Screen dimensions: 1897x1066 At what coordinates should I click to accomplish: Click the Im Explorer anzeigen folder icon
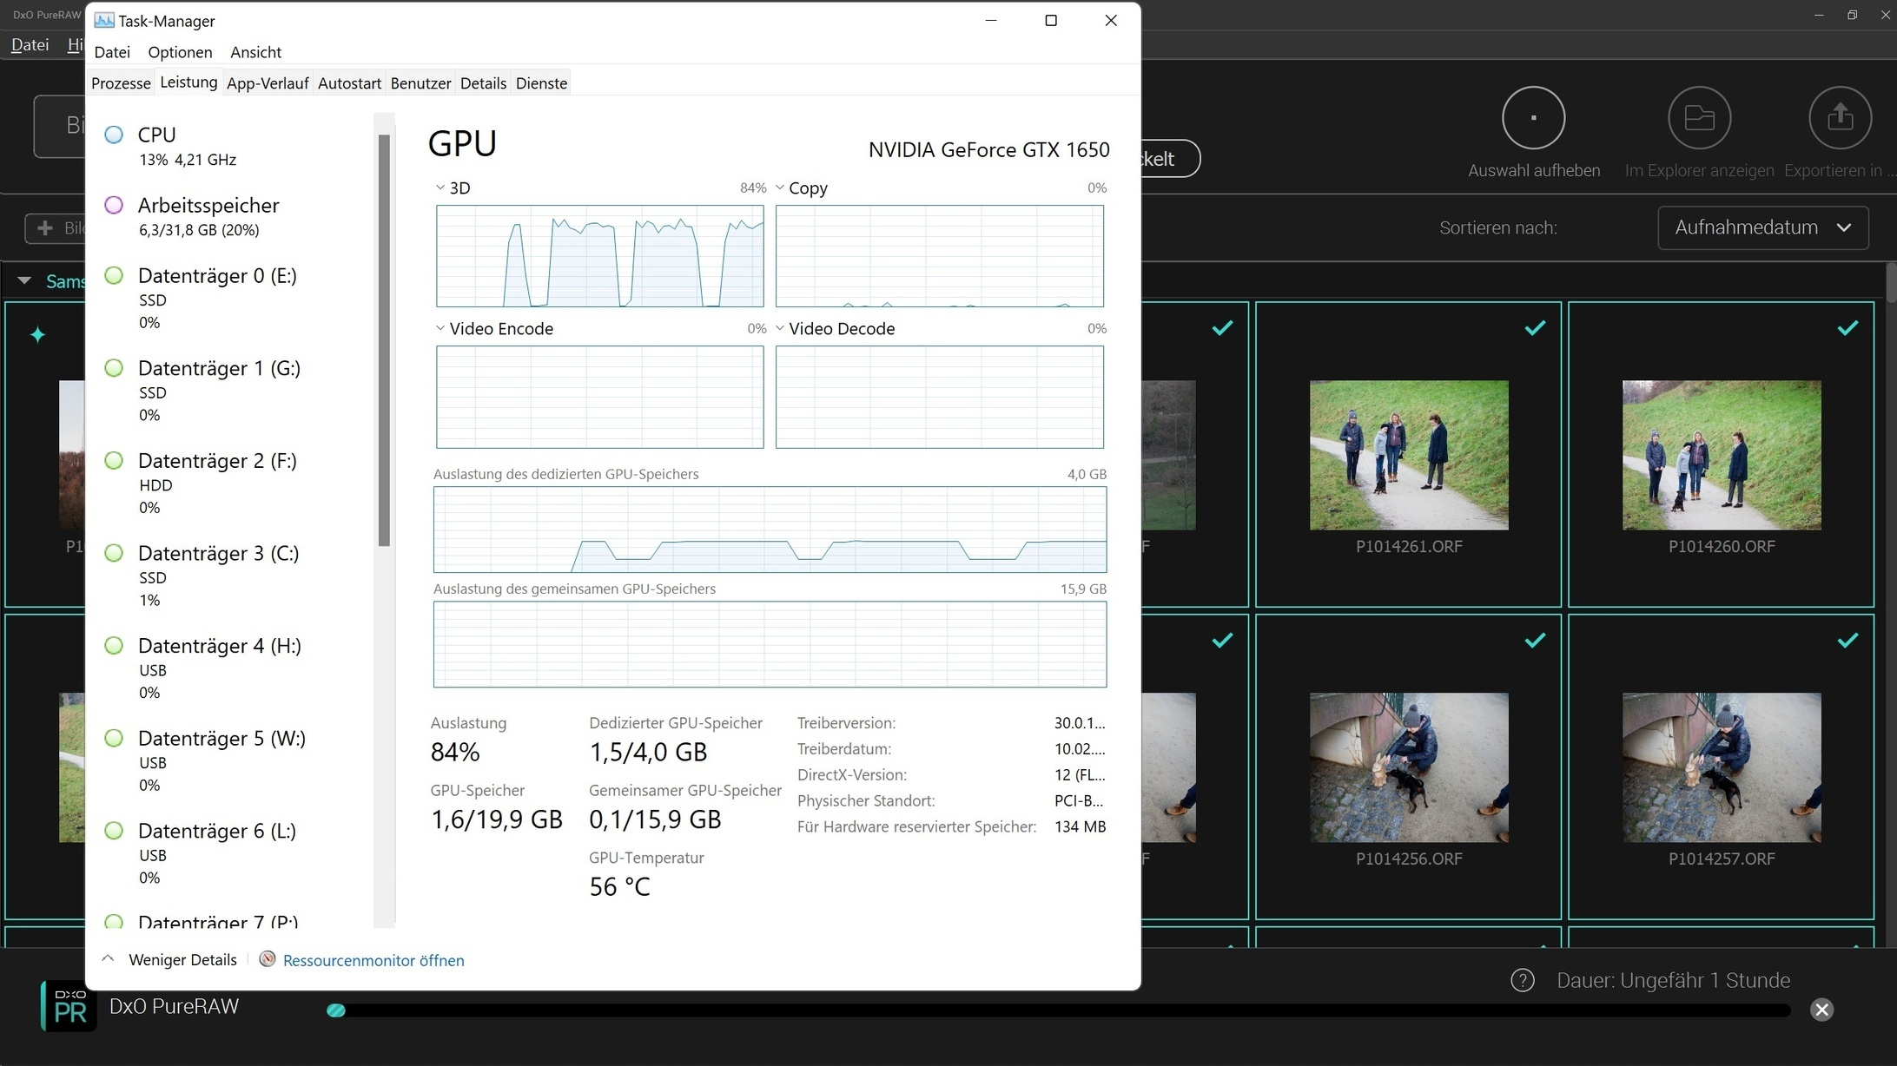pos(1699,118)
